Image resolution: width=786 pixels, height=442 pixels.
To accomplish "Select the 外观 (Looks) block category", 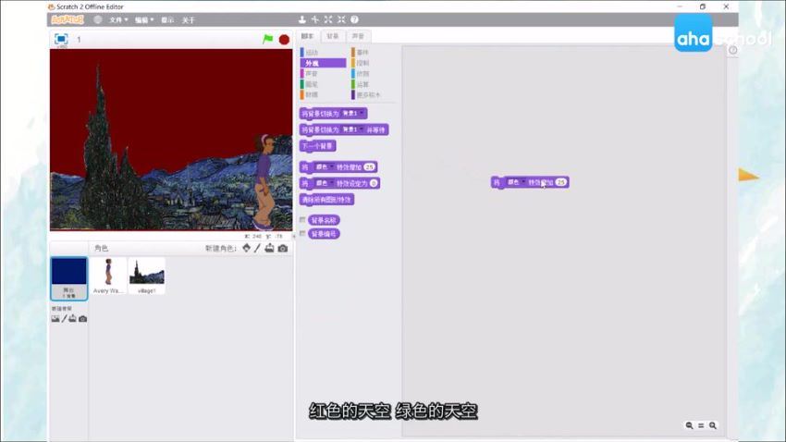I will (x=323, y=63).
